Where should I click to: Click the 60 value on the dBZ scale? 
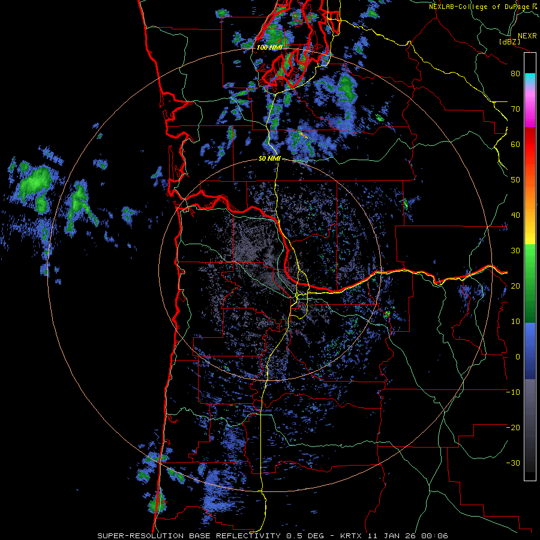pos(515,144)
